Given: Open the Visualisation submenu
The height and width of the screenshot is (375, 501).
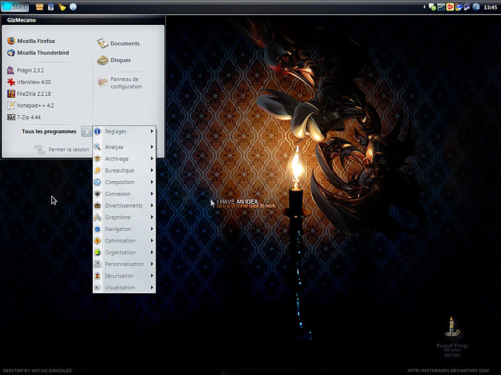Looking at the screenshot, I should coord(124,287).
